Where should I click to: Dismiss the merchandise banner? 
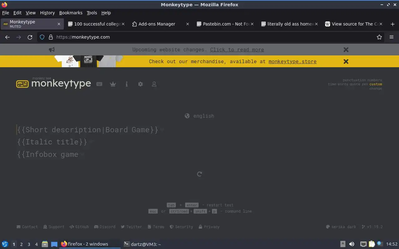point(346,61)
